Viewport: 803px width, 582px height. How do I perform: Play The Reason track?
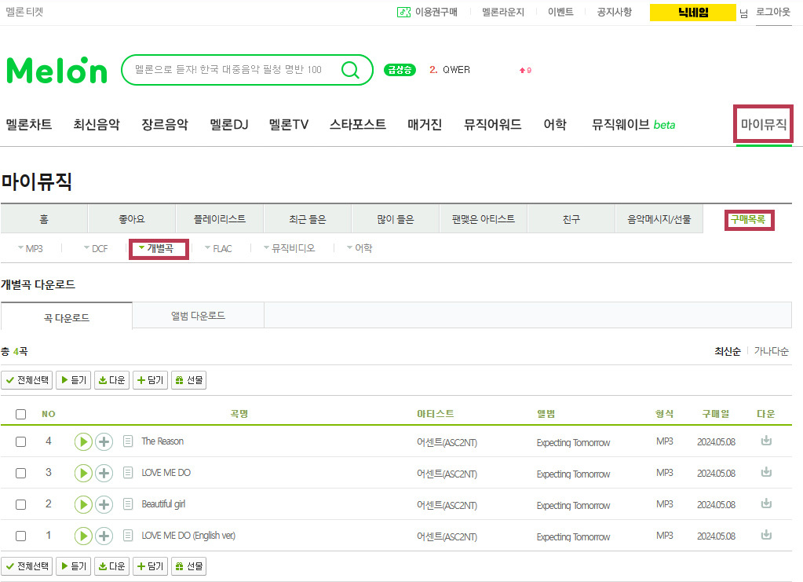coord(83,441)
